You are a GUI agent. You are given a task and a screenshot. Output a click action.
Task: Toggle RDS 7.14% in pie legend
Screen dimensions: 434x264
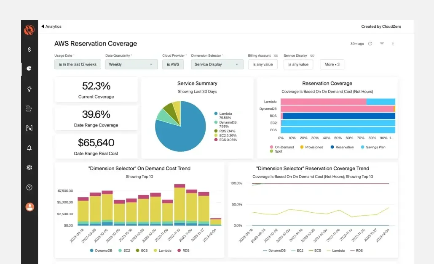point(225,131)
